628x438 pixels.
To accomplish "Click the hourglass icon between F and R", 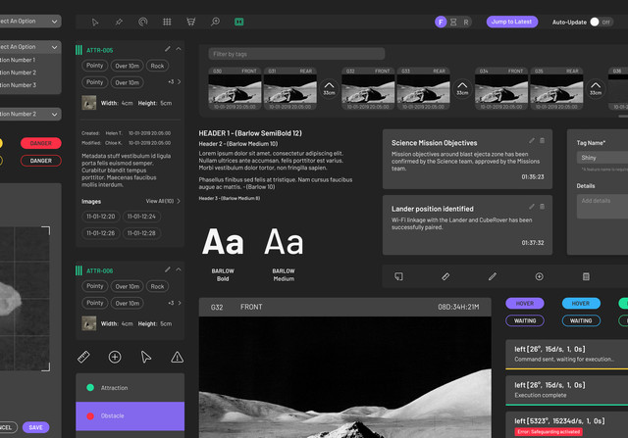I will (453, 22).
